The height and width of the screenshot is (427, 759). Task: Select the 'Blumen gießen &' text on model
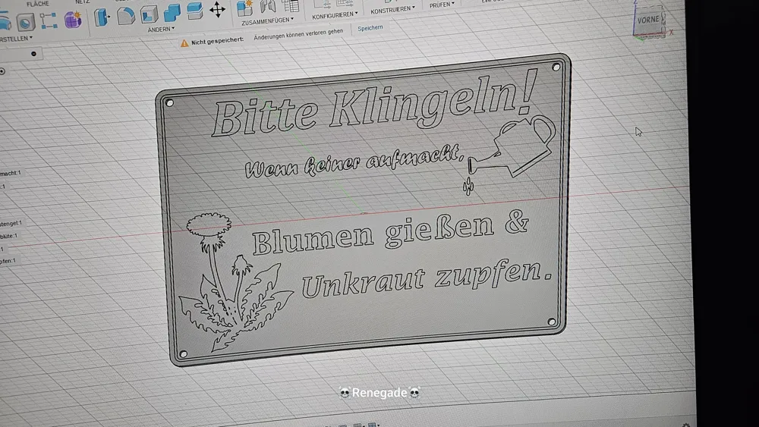click(390, 232)
